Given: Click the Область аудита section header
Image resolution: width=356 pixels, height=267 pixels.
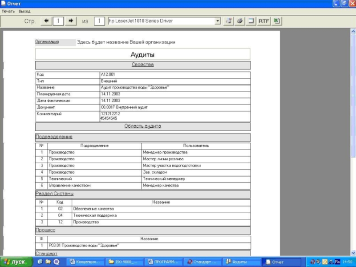Looking at the screenshot, I should click(142, 126).
